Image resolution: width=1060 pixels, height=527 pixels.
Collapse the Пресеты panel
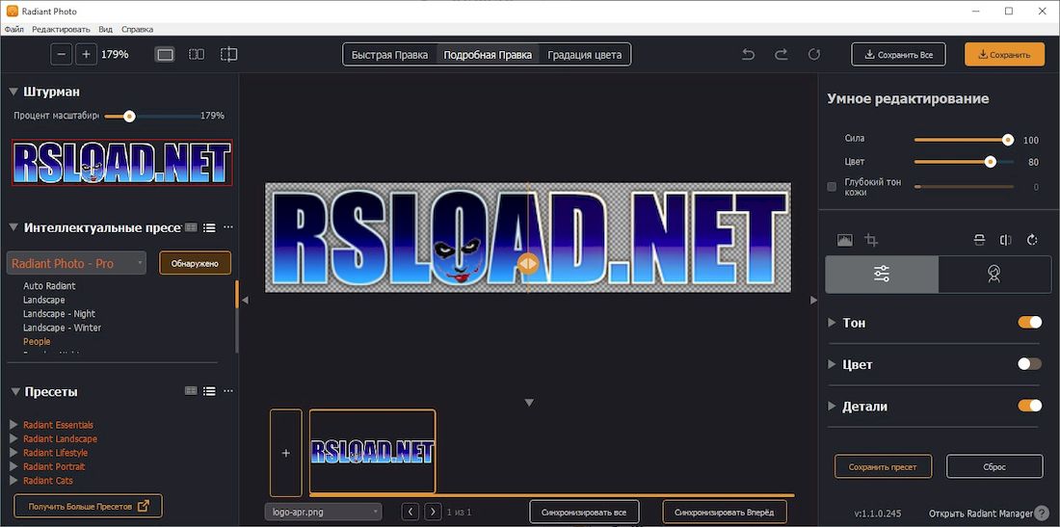click(x=13, y=391)
